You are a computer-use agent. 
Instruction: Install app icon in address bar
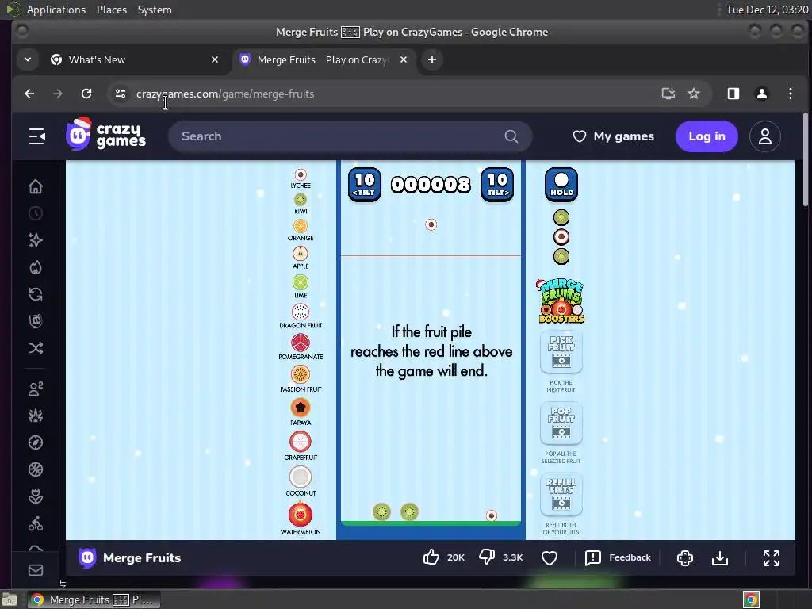668,94
